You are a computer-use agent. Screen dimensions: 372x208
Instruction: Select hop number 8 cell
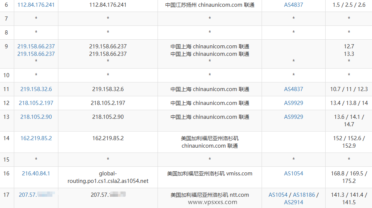(x=7, y=32)
